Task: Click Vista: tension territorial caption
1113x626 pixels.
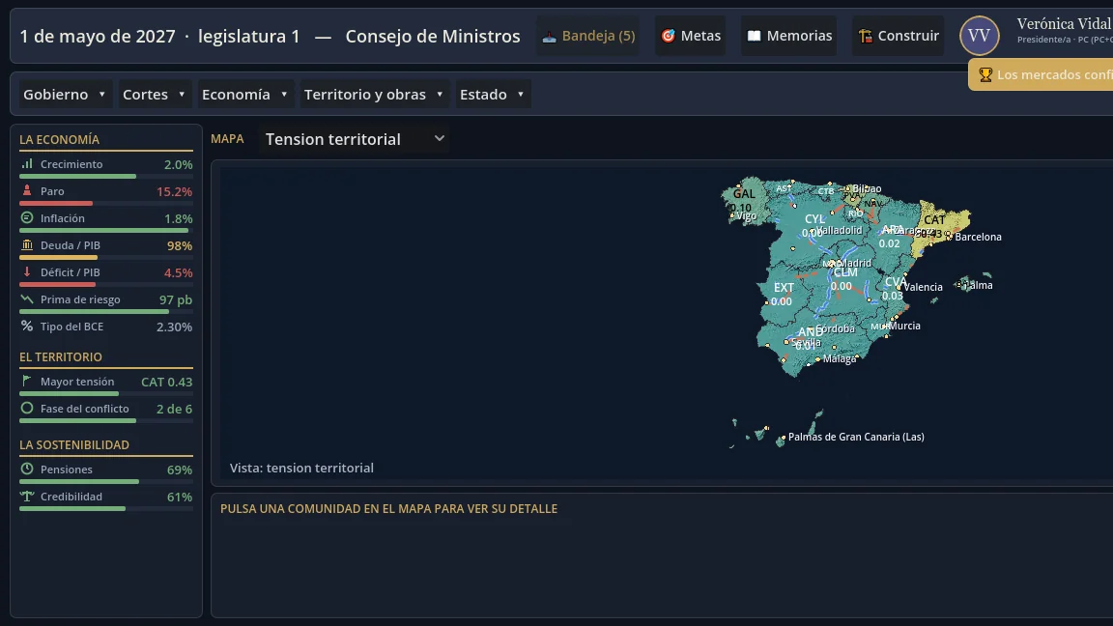Action: [301, 468]
